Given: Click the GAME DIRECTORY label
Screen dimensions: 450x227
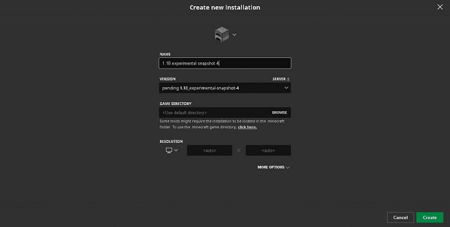Looking at the screenshot, I should click(x=175, y=103).
